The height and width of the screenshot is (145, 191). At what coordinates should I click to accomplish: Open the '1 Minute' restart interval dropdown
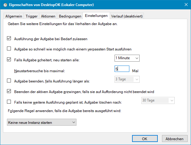[127, 58]
